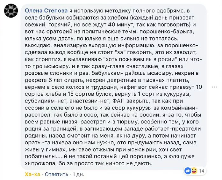Open the 1 дн. timestamp permalink
Screen dimensions: 222x180
(79, 175)
